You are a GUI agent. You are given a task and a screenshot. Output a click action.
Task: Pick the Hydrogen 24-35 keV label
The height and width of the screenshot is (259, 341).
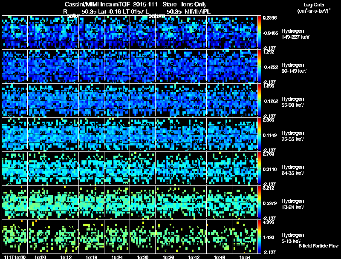point(293,170)
